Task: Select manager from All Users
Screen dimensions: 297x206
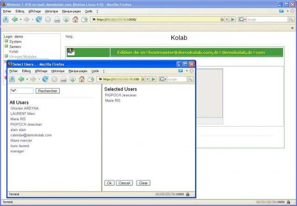Action: click(x=17, y=151)
